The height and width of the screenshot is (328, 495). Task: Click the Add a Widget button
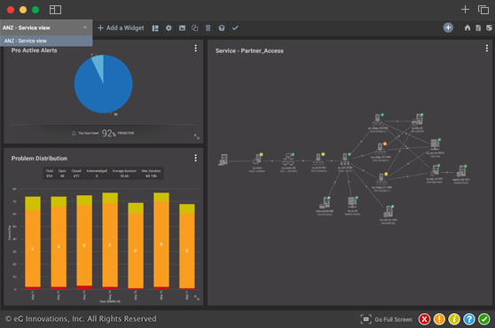tap(121, 28)
